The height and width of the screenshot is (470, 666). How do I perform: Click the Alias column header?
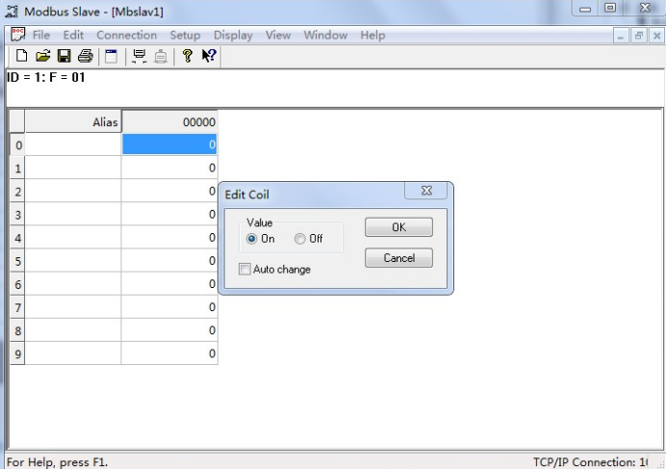(73, 122)
